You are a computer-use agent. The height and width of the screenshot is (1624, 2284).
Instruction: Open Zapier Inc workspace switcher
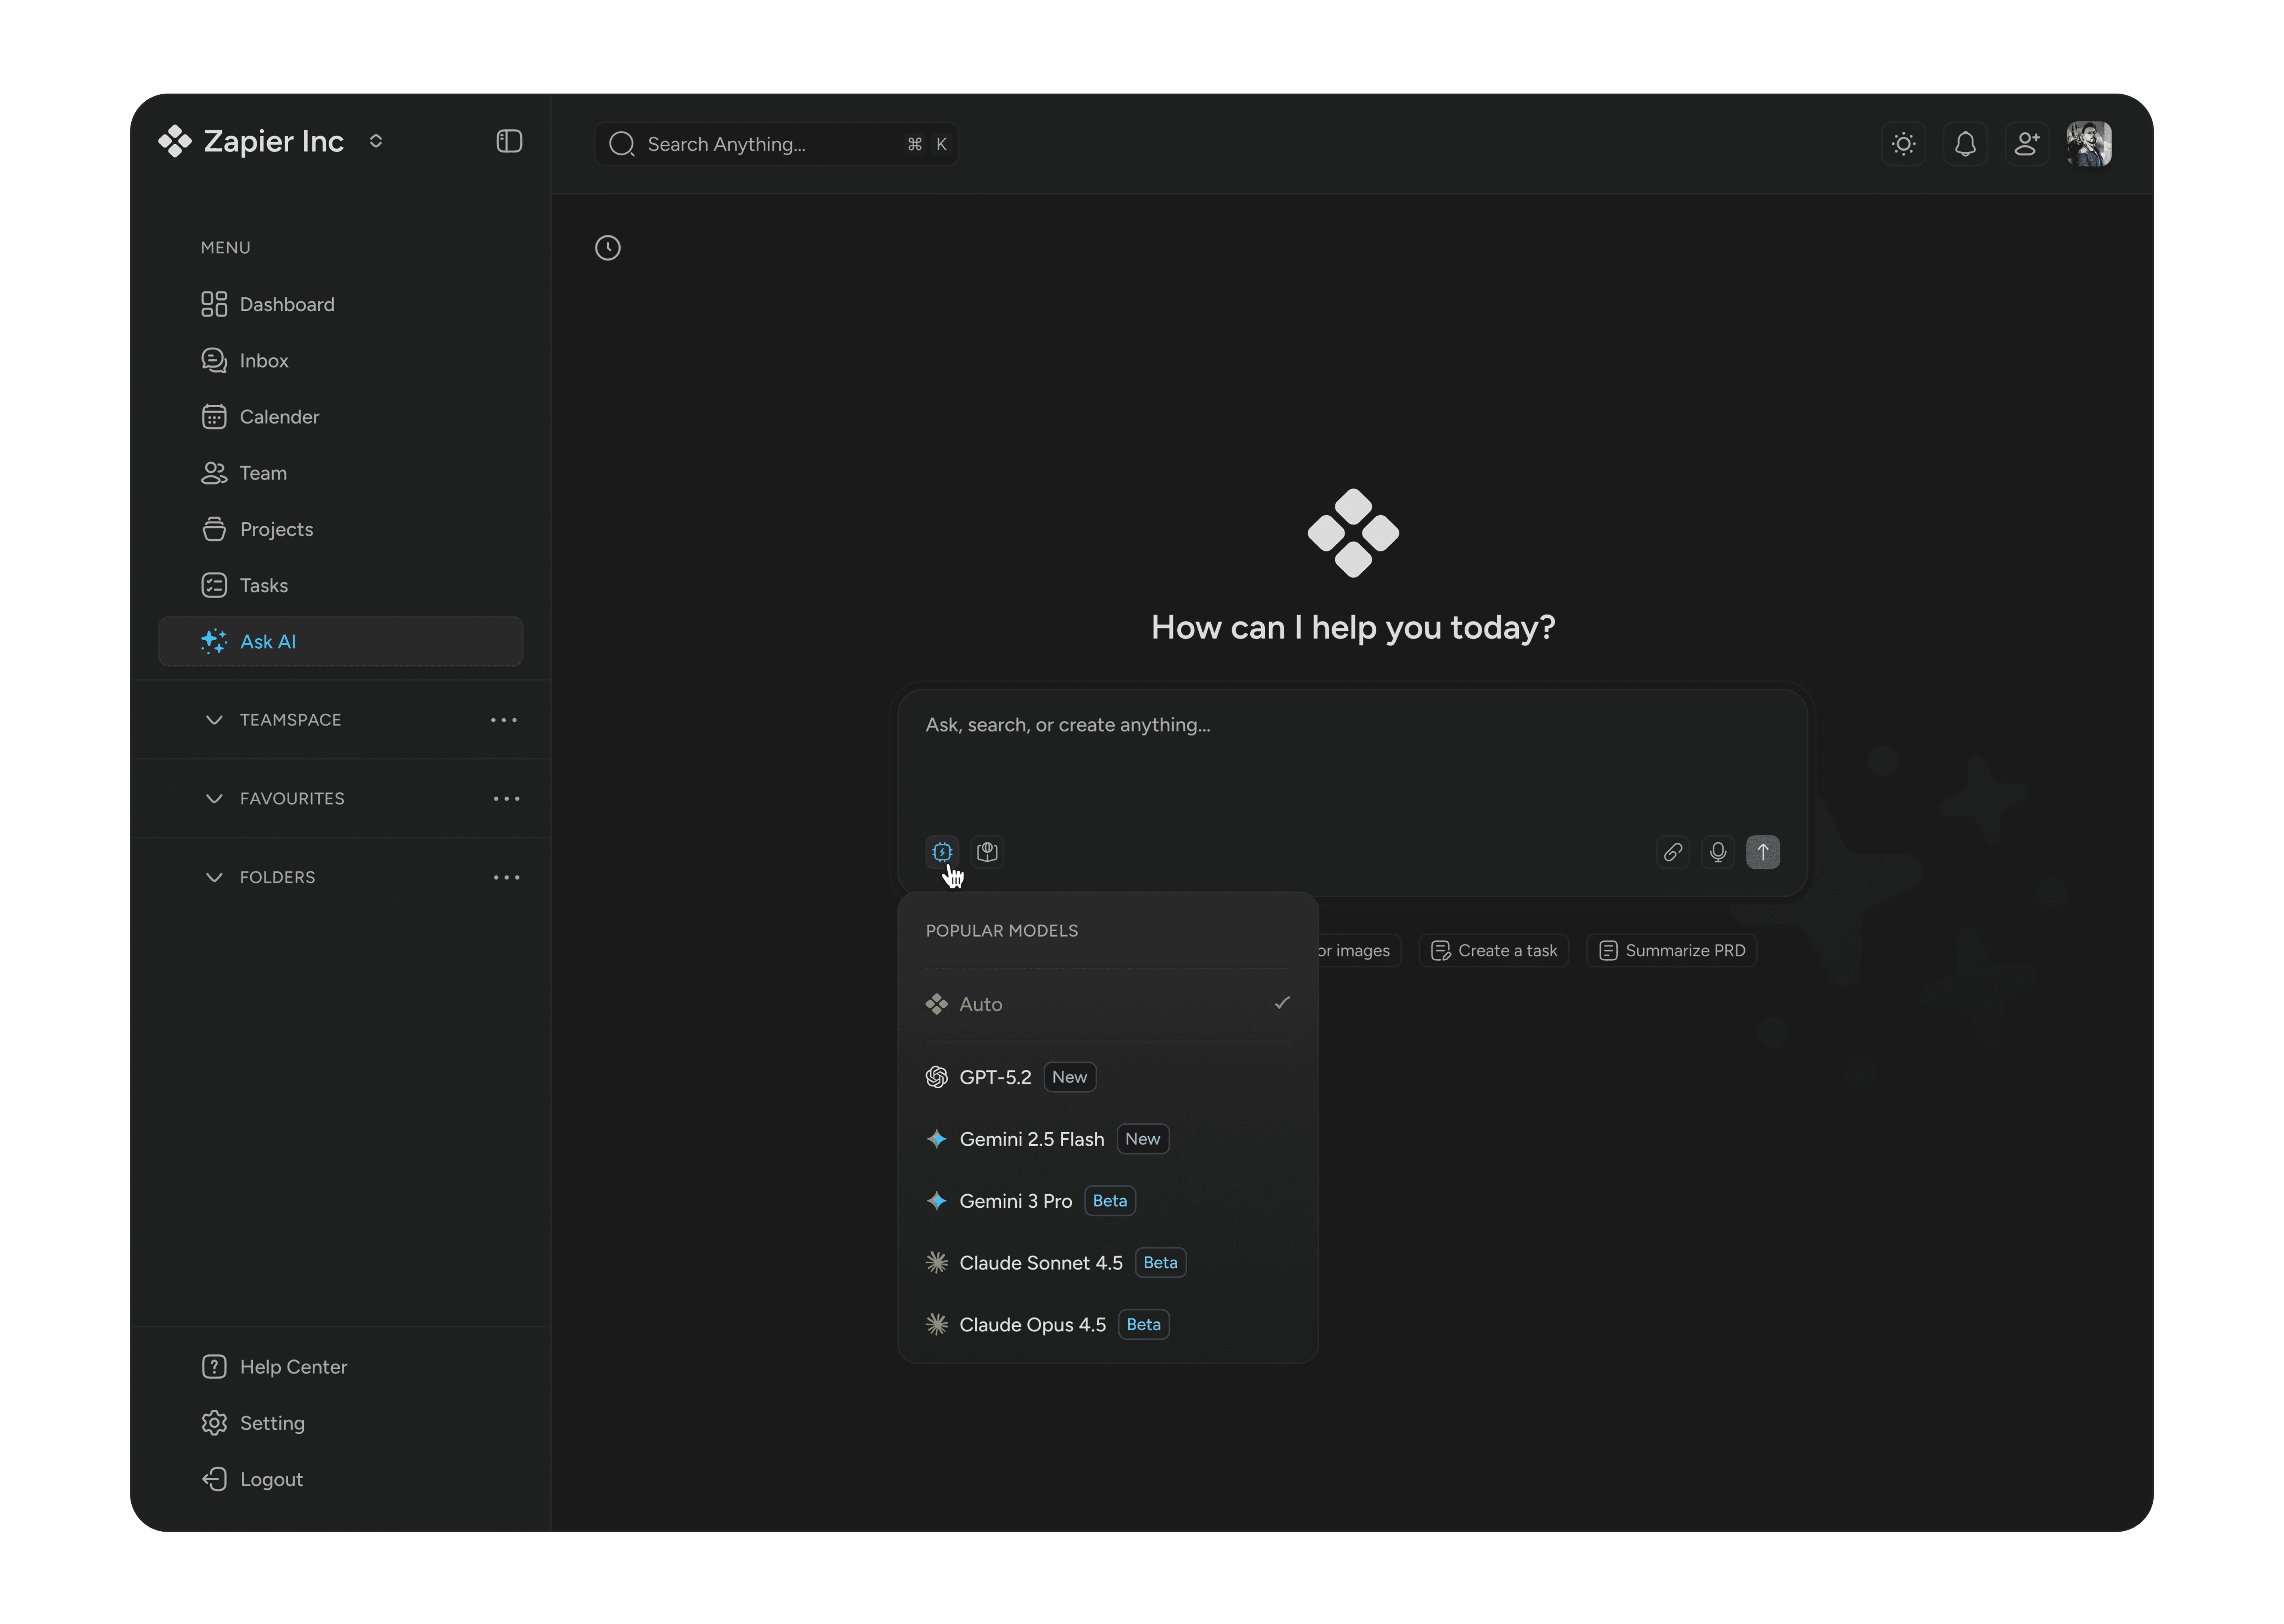coord(376,141)
